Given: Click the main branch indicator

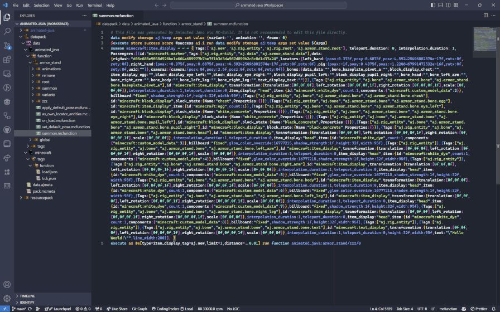Looking at the screenshot, I should click(19, 309).
